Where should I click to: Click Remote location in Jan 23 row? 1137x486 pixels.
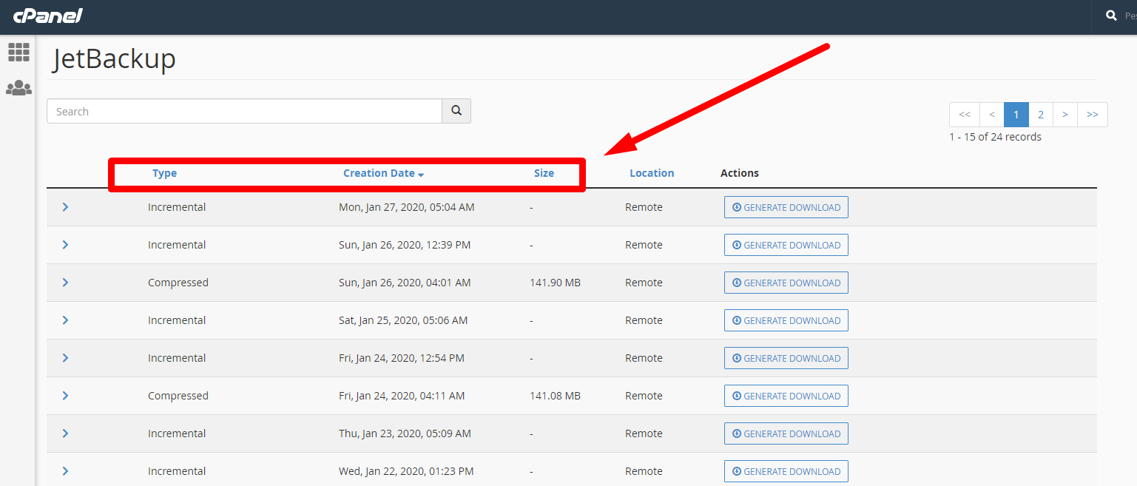[644, 433]
